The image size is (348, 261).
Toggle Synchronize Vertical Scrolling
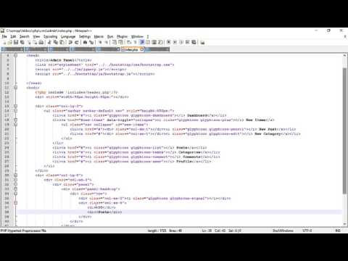pos(115,42)
